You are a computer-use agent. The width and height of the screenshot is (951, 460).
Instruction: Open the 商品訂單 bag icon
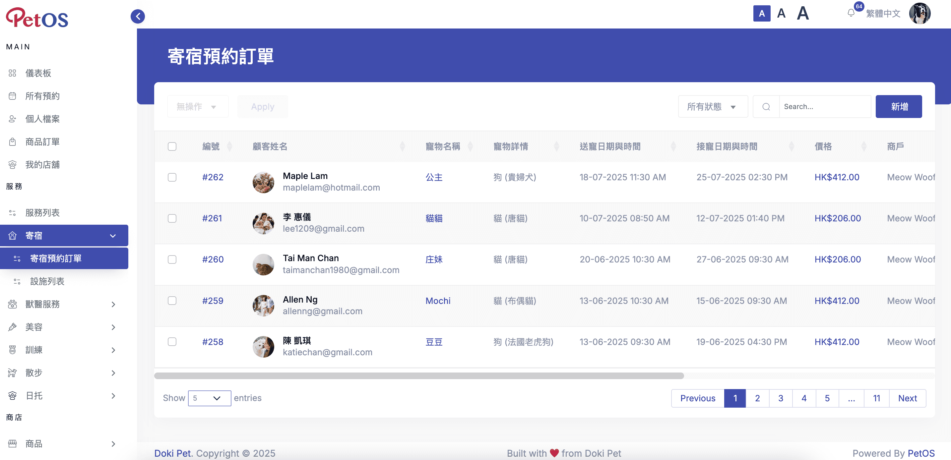[12, 142]
